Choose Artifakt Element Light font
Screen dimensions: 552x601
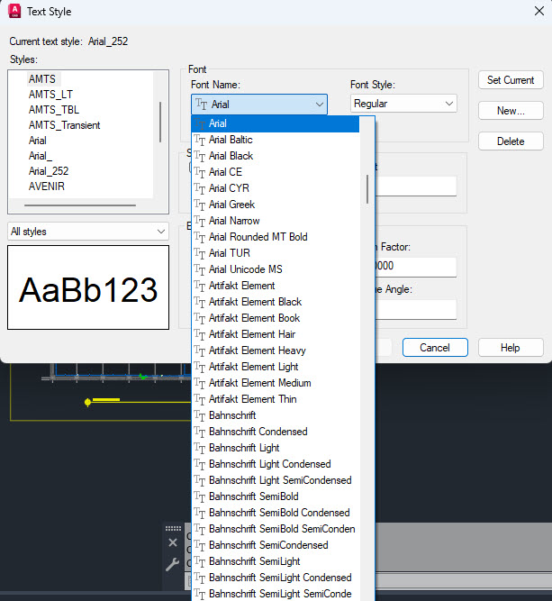pos(276,367)
